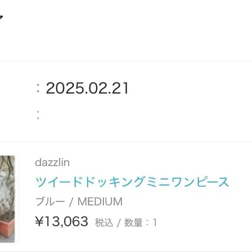Click the yen symbol in the price

pyautogui.click(x=39, y=222)
